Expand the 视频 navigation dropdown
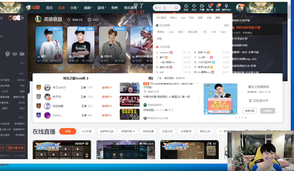Image resolution: width=294 pixels, height=171 pixels. click(88, 8)
